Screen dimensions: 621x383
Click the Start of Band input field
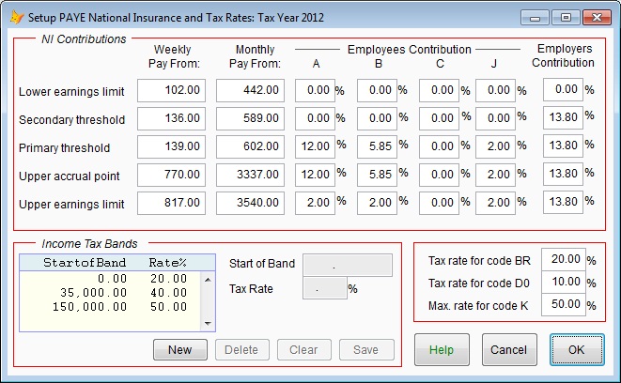348,265
